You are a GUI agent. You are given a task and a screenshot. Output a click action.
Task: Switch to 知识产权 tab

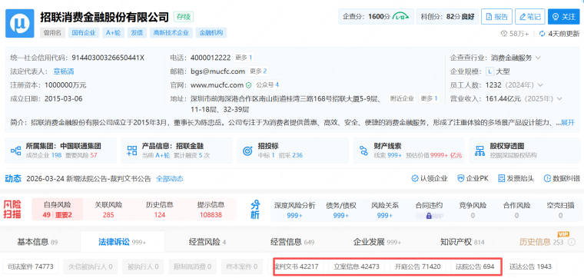[x=463, y=242]
